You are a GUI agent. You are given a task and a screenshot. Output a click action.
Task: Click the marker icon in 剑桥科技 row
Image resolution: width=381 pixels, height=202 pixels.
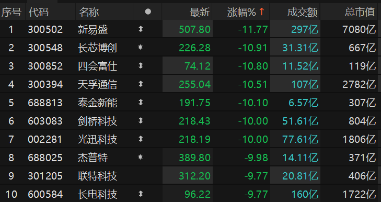(141, 121)
